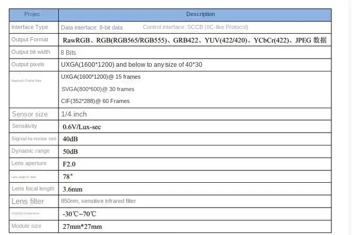
Task: Select the 'Working temperature' label
Action: 25,213
